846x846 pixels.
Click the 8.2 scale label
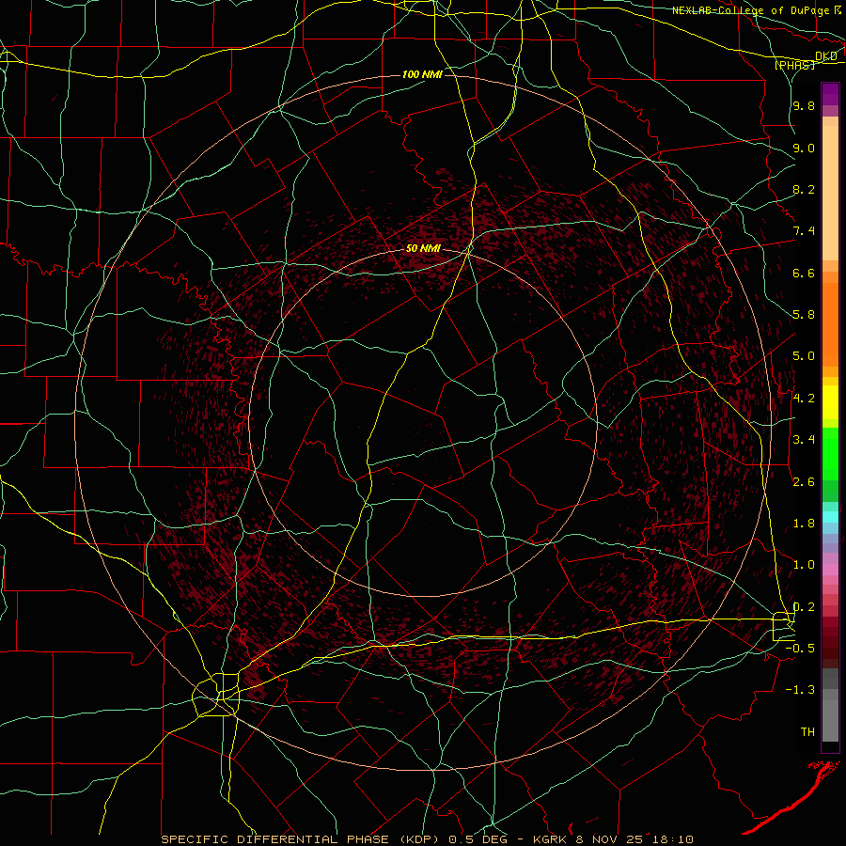coord(804,189)
